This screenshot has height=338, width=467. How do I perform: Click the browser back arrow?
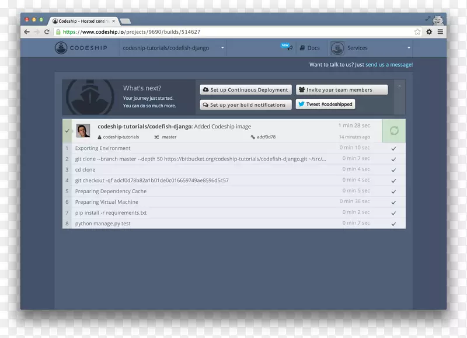click(27, 32)
